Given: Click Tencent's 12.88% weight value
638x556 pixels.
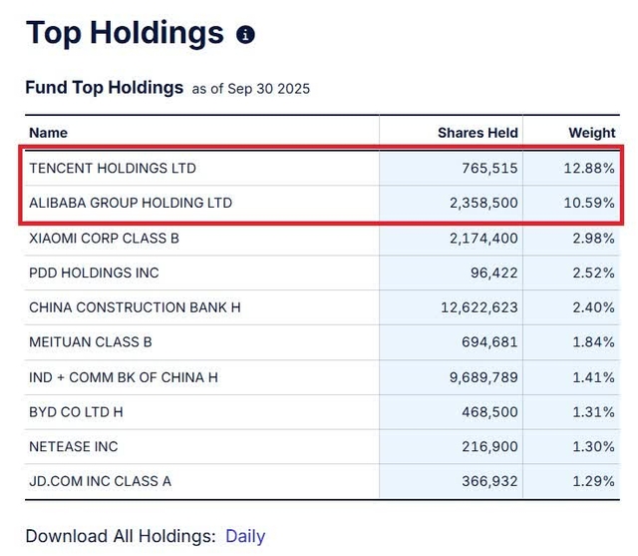Looking at the screenshot, I should (x=589, y=168).
